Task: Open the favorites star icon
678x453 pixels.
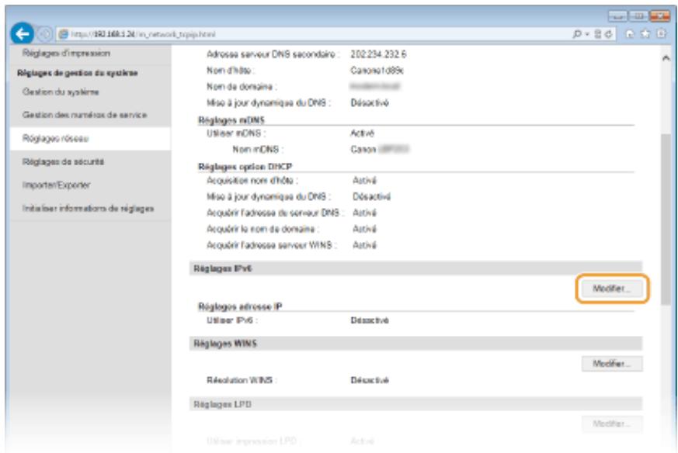Action: [645, 33]
